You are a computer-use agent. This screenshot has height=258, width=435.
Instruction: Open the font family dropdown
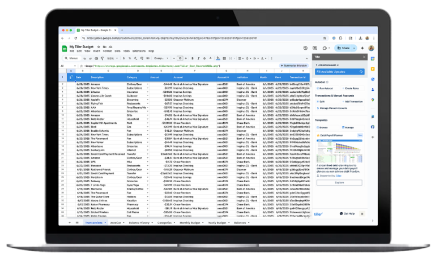pyautogui.click(x=161, y=58)
